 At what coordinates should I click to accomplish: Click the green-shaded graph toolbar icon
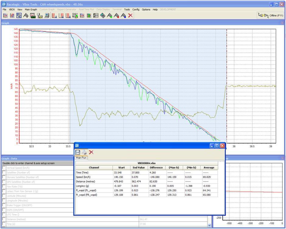click(89, 16)
